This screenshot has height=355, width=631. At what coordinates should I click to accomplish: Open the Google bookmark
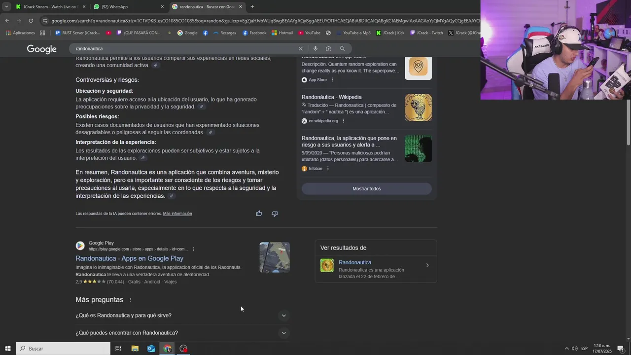click(187, 33)
